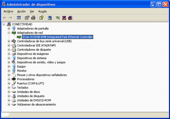Click the Adaptadores de red card icon

[14, 33]
